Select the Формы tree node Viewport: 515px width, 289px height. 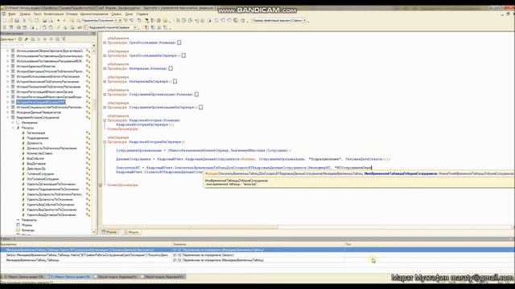27,225
